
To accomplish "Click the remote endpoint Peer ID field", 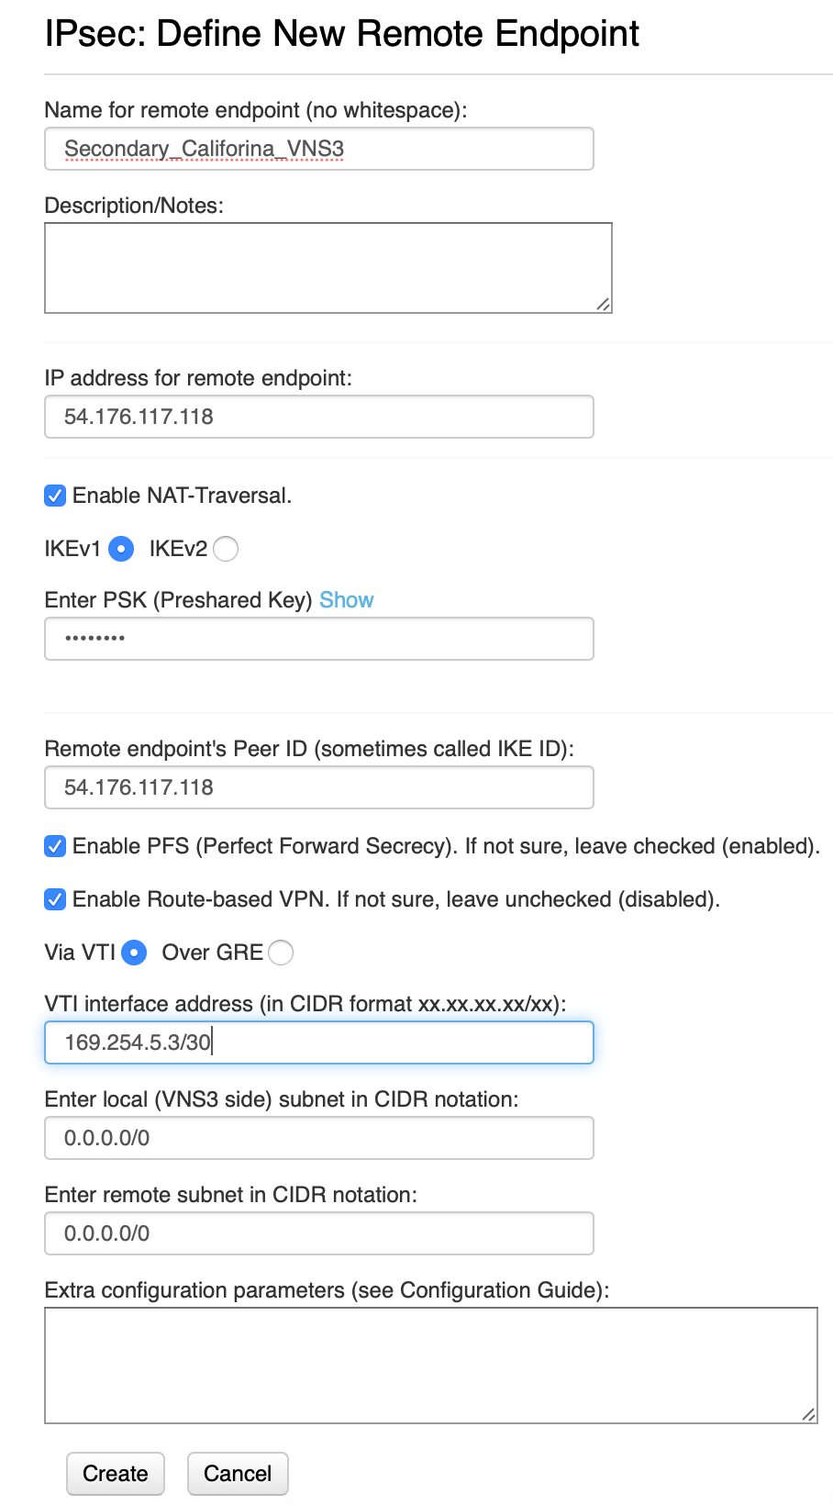I will coord(318,787).
